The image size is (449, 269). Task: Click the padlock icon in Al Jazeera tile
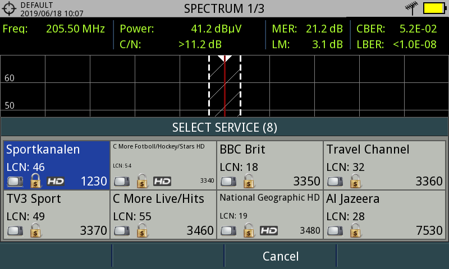355,230
